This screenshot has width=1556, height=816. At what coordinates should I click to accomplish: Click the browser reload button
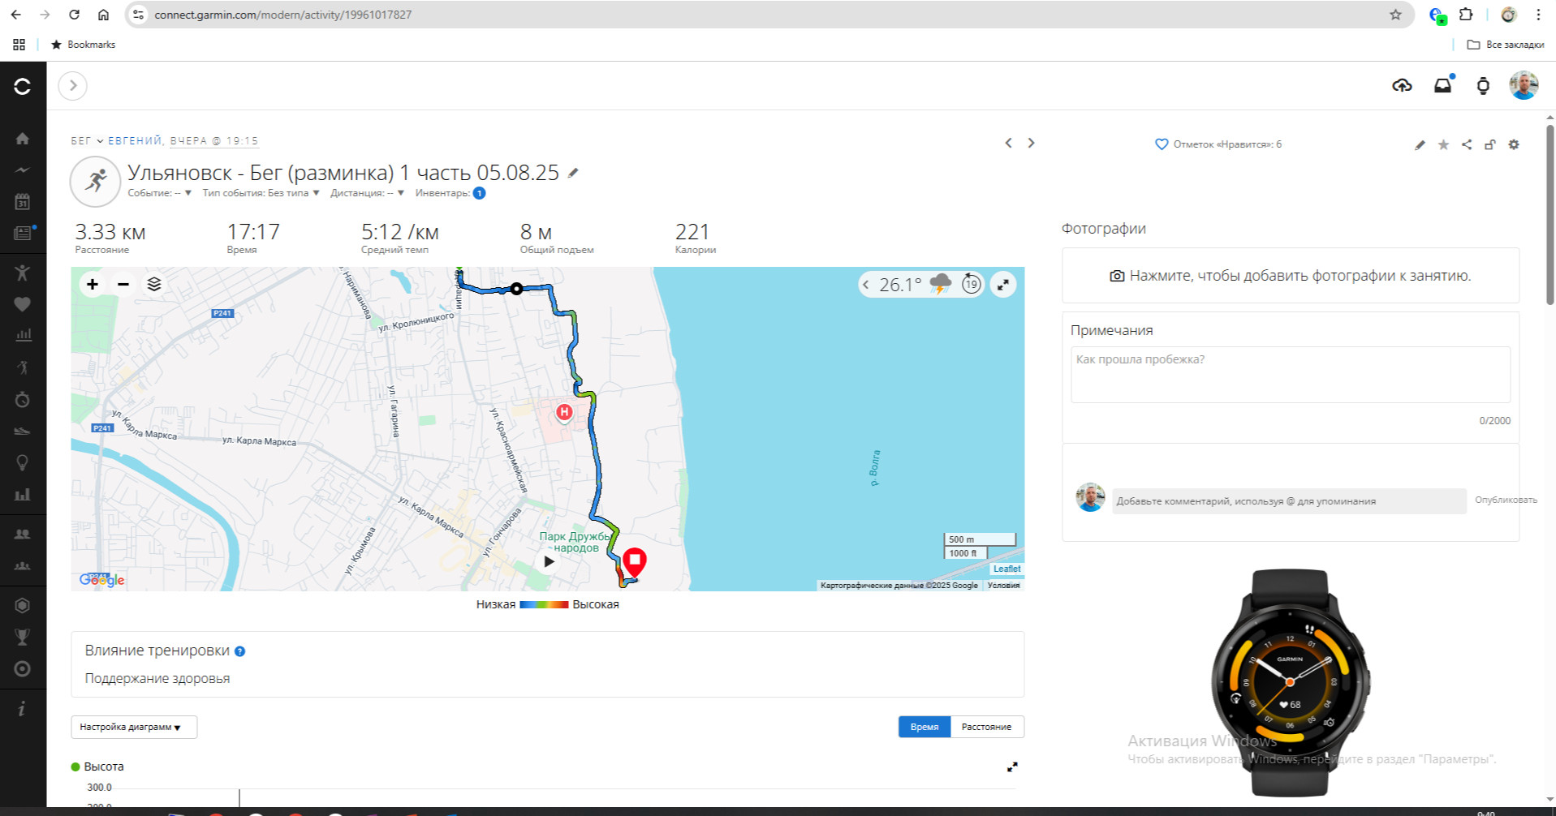click(74, 15)
